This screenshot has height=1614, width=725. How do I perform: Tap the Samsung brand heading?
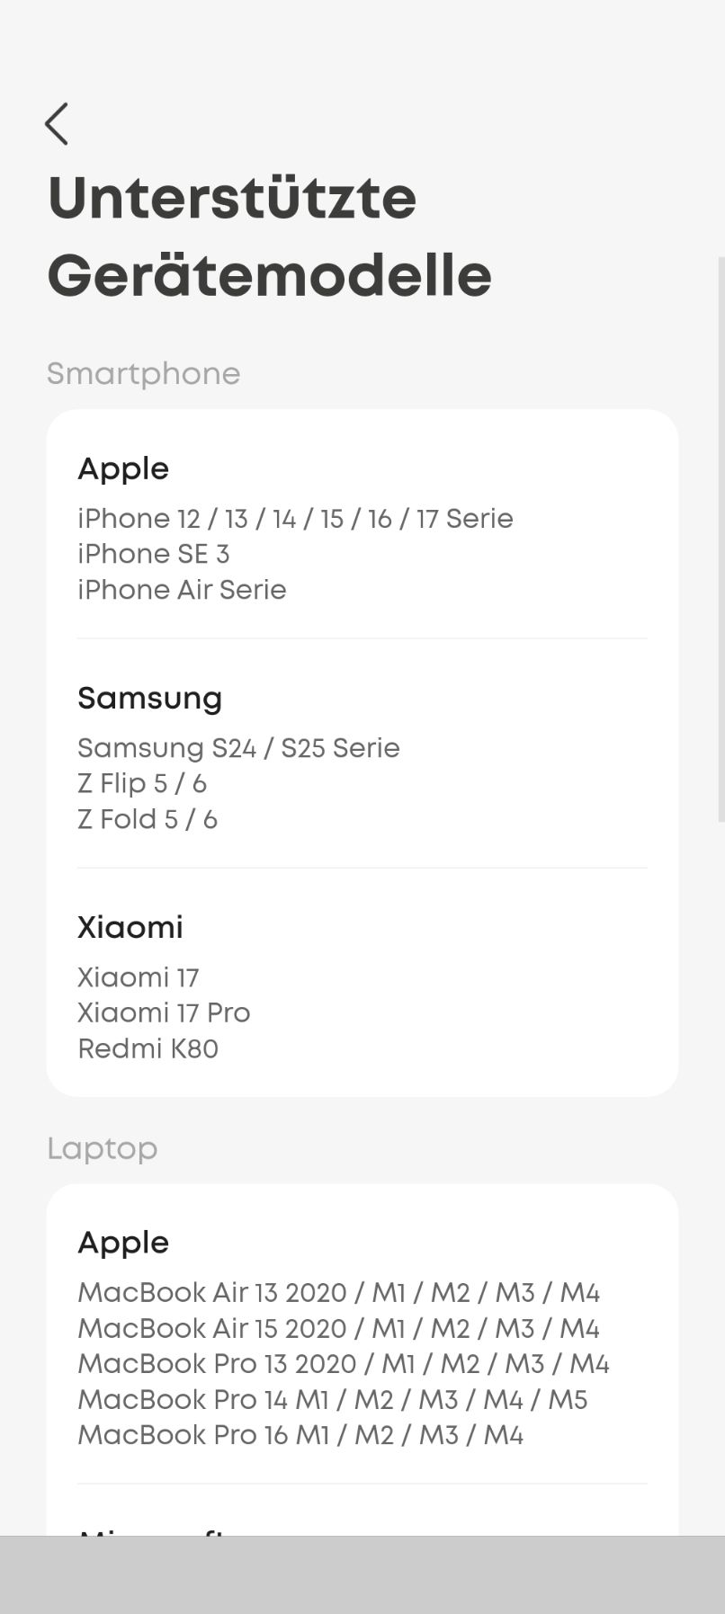[x=149, y=698]
